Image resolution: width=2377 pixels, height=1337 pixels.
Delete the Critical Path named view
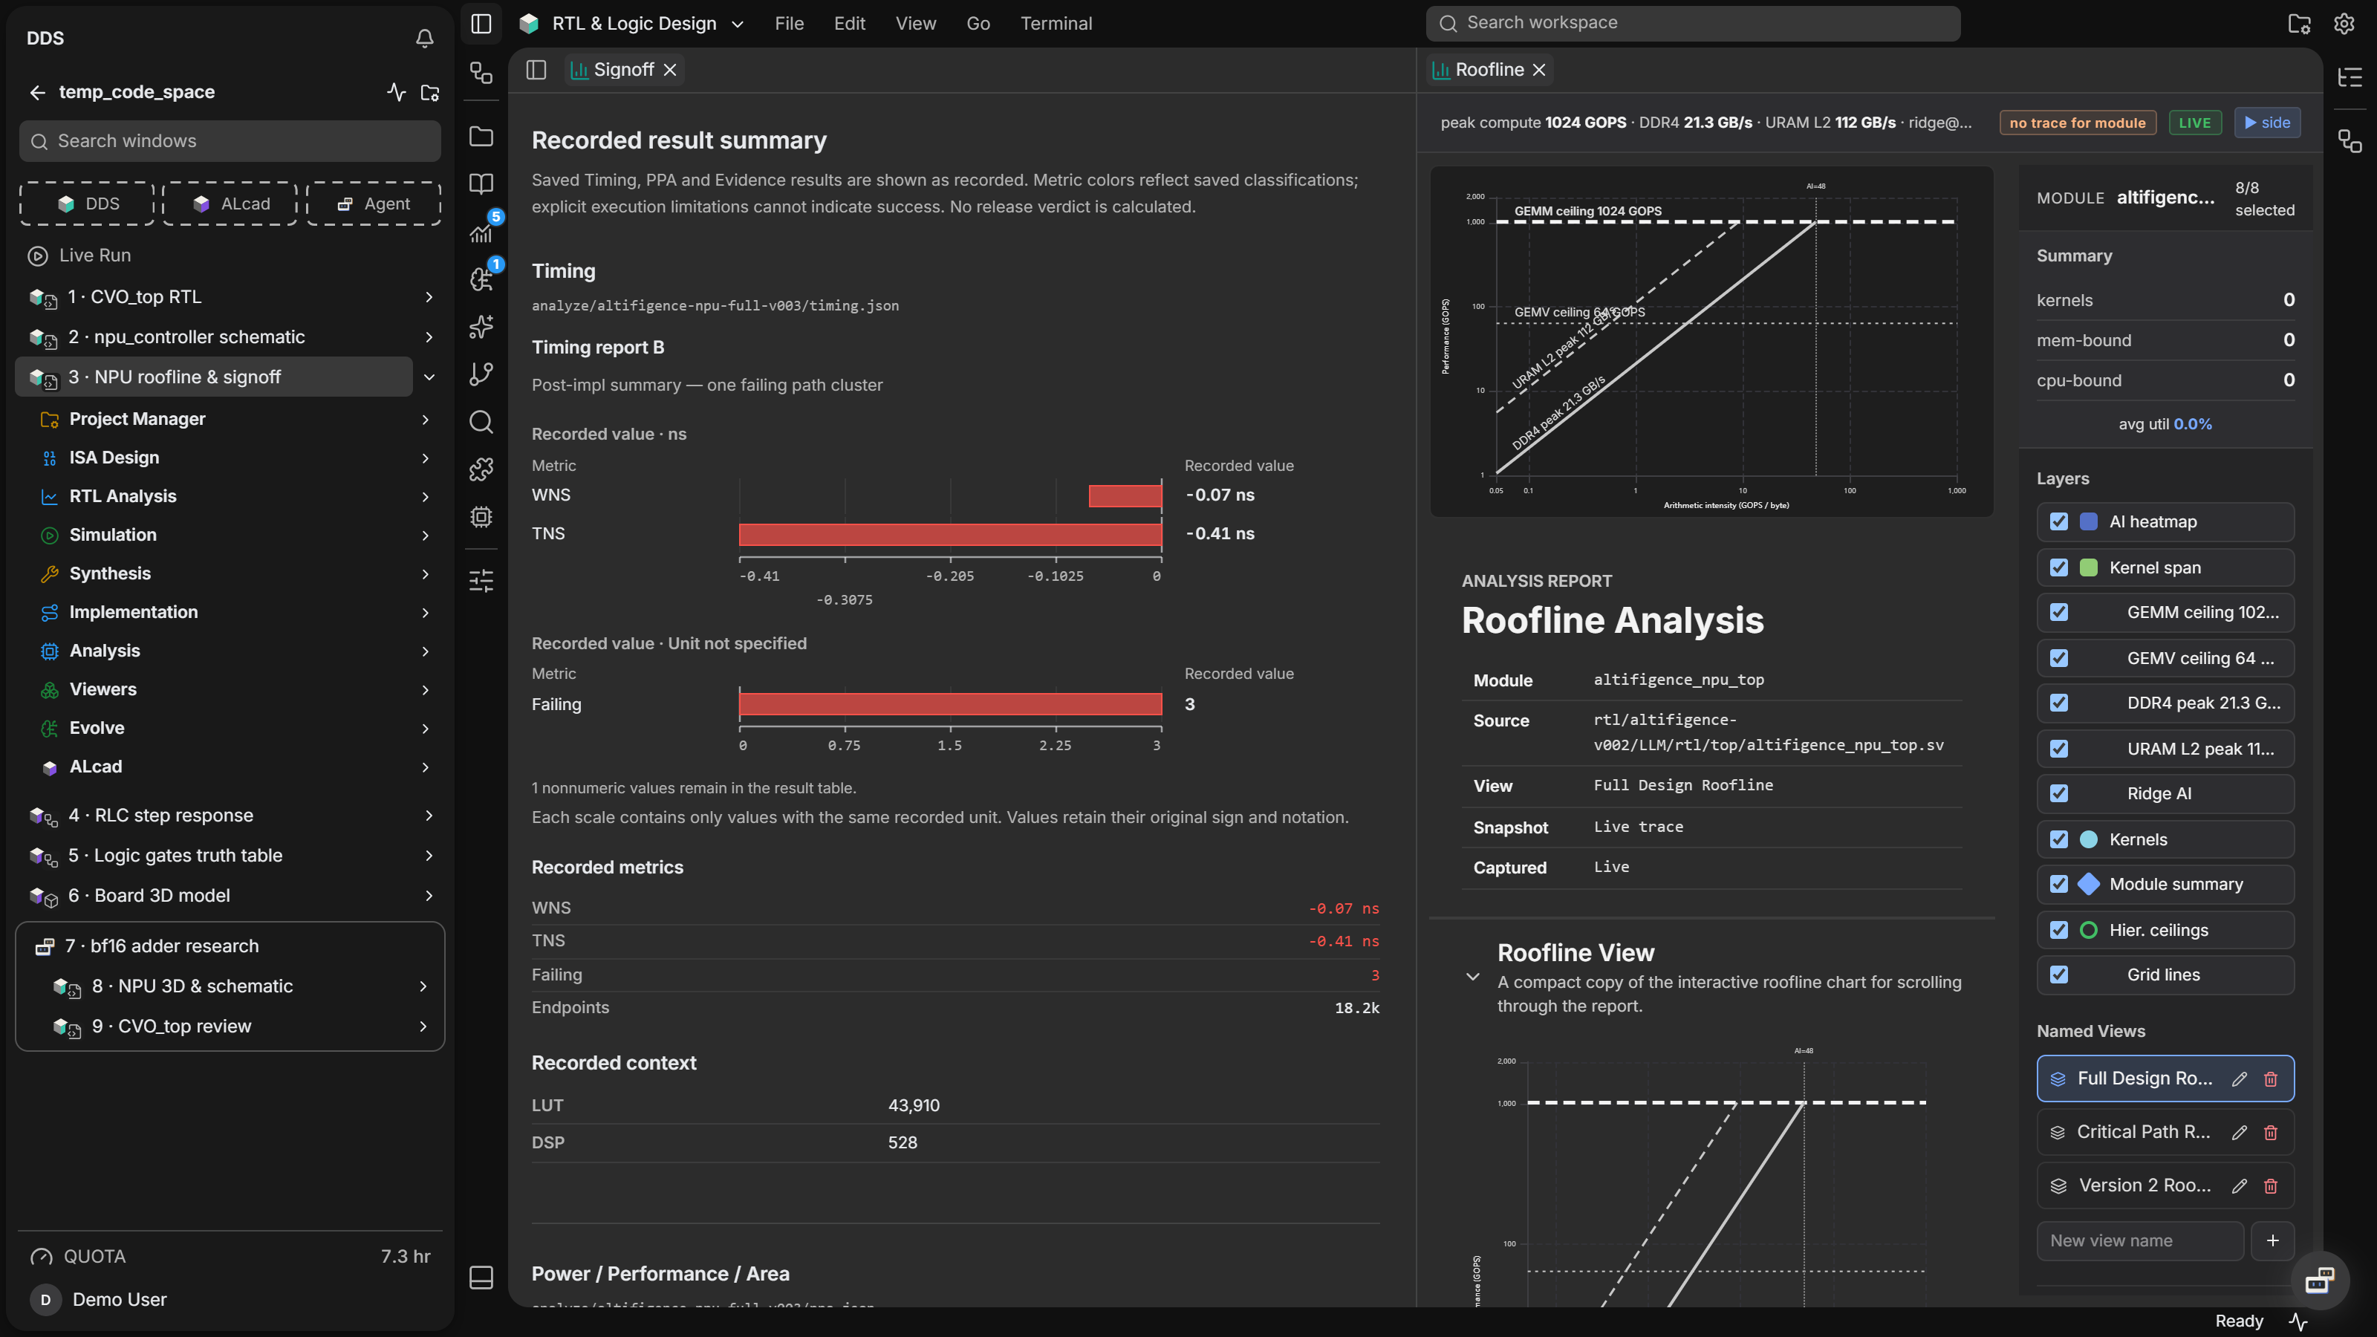pyautogui.click(x=2270, y=1132)
